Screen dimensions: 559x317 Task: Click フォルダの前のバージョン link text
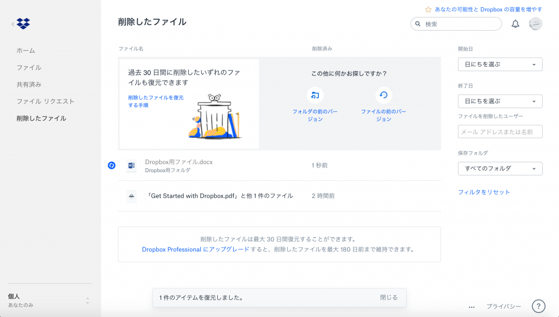(x=315, y=115)
